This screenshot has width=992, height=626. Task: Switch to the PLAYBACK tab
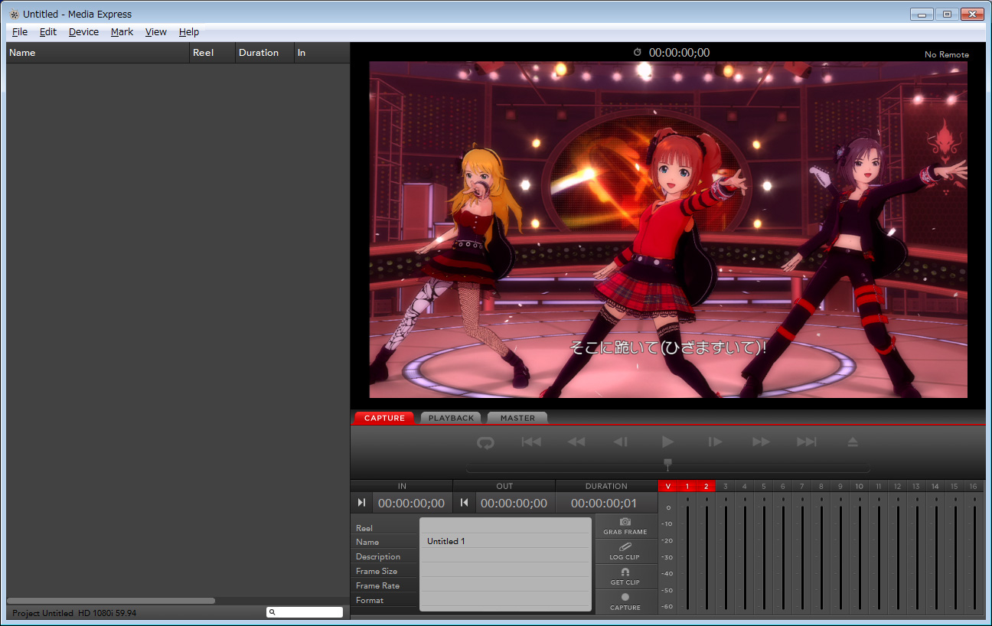tap(451, 418)
